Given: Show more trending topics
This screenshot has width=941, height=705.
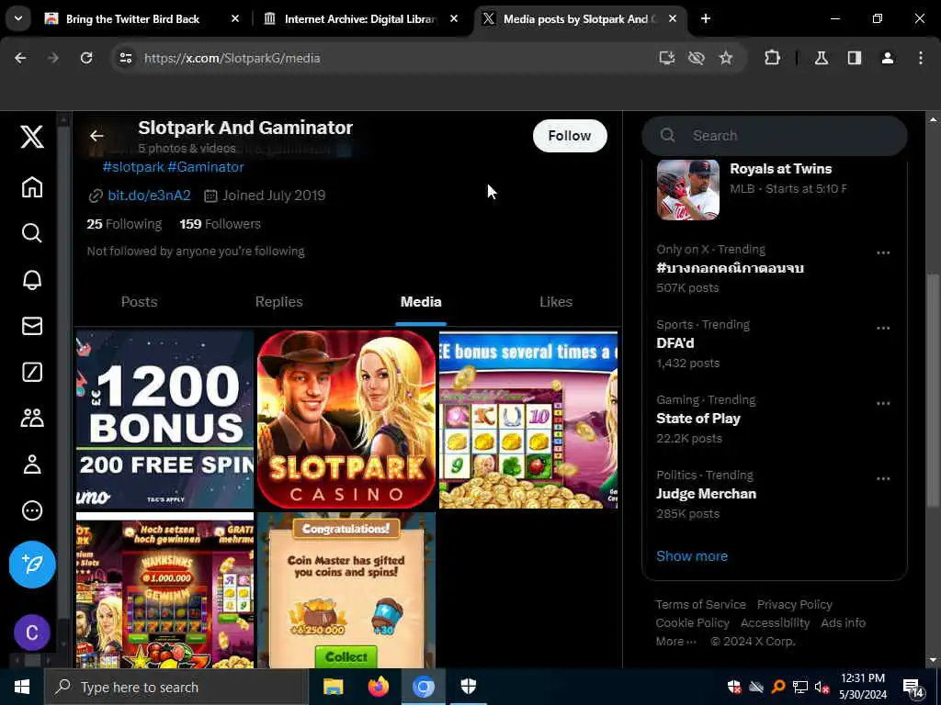Looking at the screenshot, I should 692,555.
